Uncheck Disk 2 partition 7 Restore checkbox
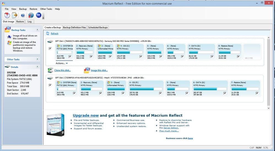The width and height of the screenshot is (275, 151). (257, 93)
